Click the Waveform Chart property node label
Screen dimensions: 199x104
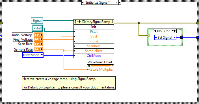(x=100, y=62)
